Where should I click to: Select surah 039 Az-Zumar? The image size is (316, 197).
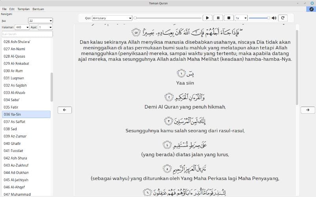[26, 136]
